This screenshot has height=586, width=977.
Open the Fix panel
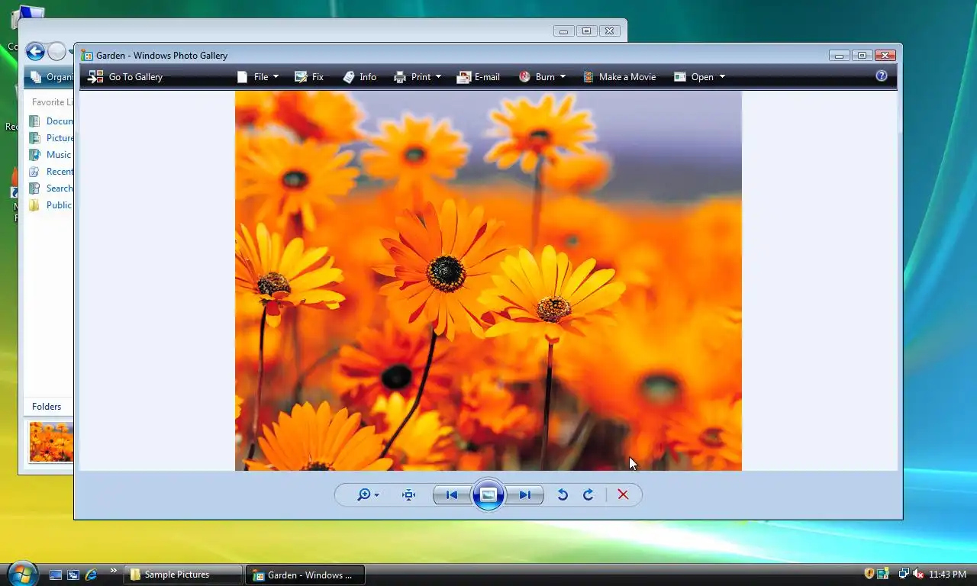309,76
